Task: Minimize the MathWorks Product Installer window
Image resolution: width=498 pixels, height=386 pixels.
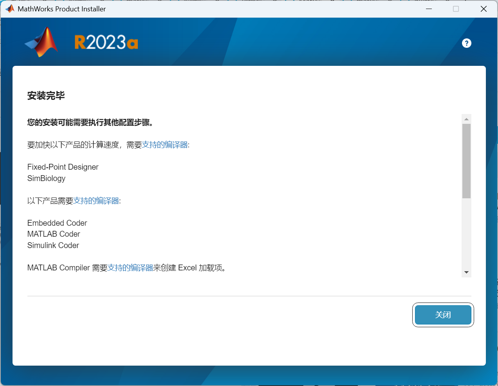Action: pos(429,9)
